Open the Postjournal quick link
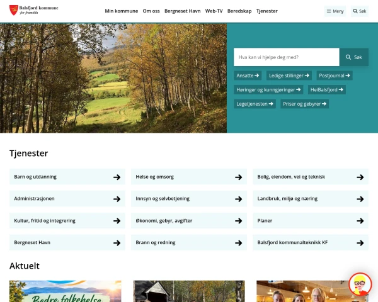Screen dimensions: 378x302 (335, 75)
